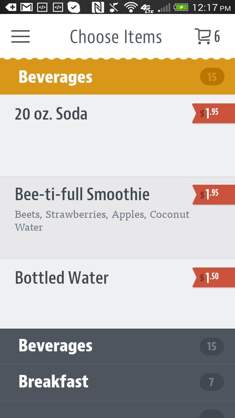Viewport: 235px width, 418px height.
Task: Tap the cart item count number
Action: click(x=217, y=36)
